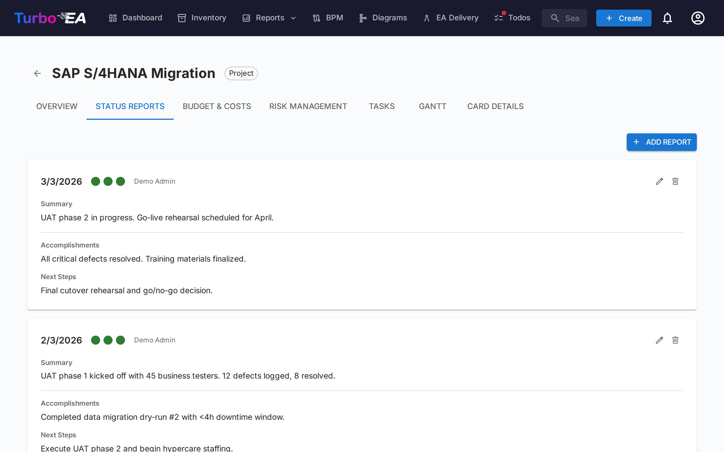Click the first green status dot of 3/3/2026
Image resolution: width=724 pixels, height=452 pixels.
click(95, 181)
